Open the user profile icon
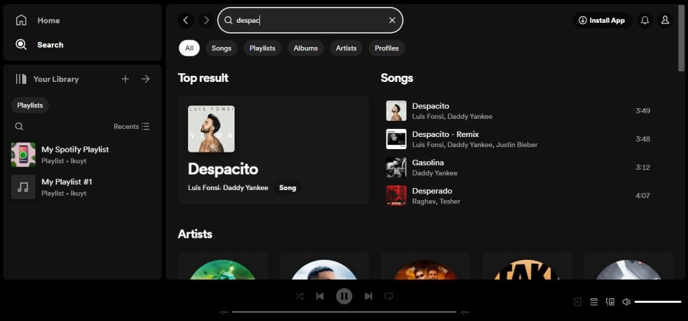The width and height of the screenshot is (688, 321). point(665,20)
